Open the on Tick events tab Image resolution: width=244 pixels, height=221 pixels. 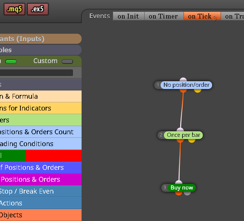pos(202,16)
